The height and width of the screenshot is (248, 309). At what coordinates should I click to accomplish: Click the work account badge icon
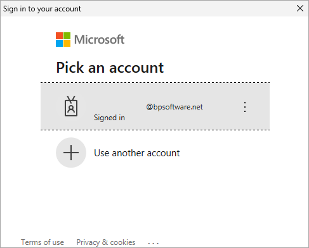[71, 106]
